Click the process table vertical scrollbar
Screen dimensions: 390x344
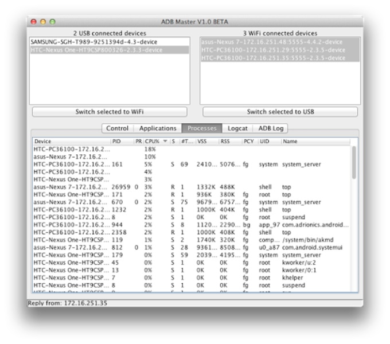tap(354, 162)
